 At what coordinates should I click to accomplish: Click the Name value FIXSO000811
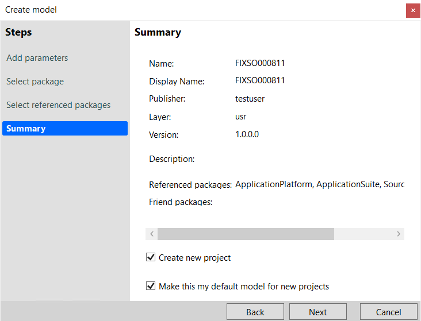pos(260,63)
